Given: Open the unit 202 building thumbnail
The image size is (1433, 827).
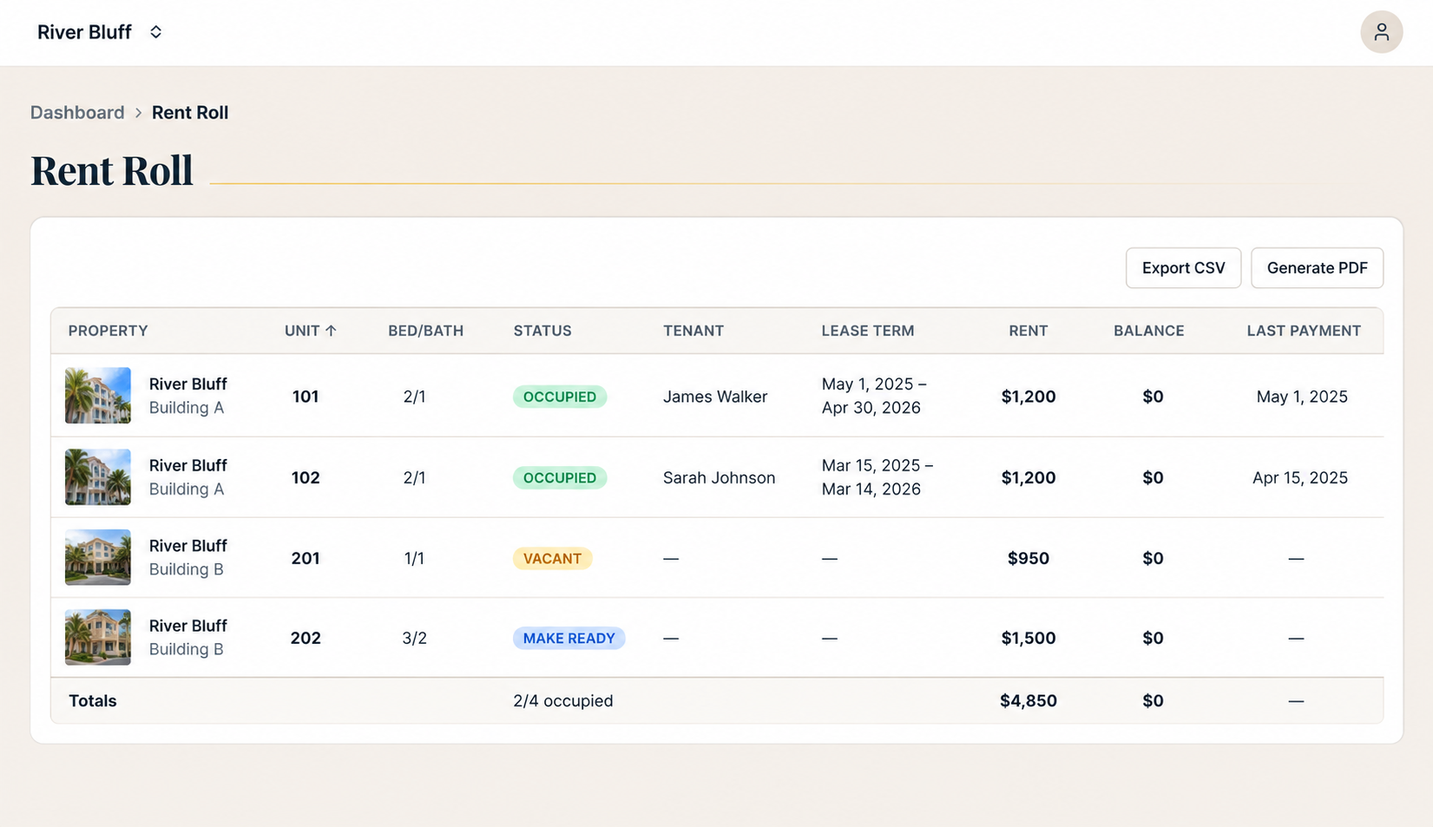Looking at the screenshot, I should (98, 637).
